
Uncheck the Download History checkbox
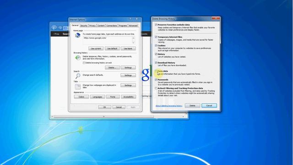coord(156,63)
